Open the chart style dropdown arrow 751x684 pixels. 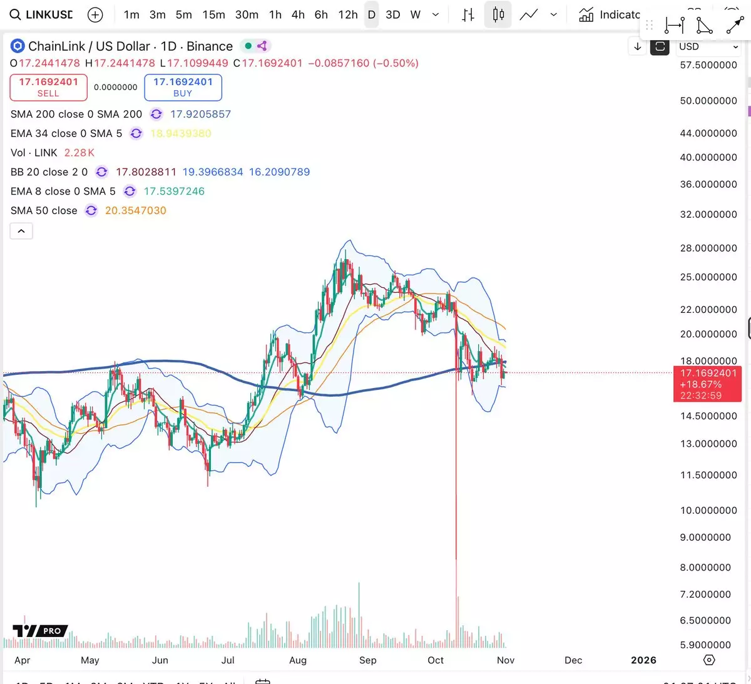point(553,15)
